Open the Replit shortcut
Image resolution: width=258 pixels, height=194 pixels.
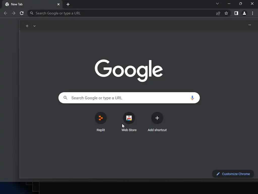[101, 118]
